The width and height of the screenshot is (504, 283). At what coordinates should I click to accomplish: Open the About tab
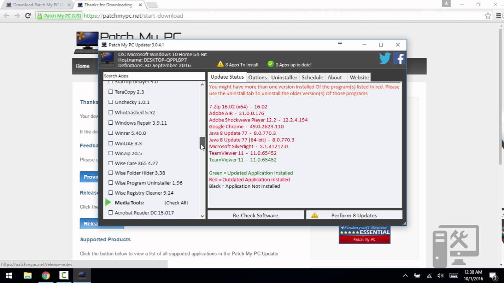click(x=335, y=77)
